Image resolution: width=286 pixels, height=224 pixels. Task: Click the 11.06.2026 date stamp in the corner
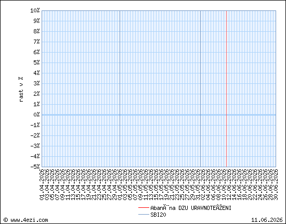coord(267,220)
